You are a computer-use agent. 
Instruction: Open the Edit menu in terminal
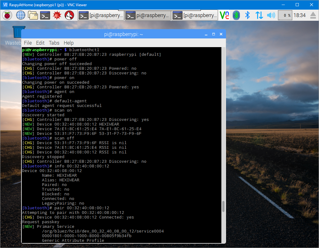click(x=40, y=43)
